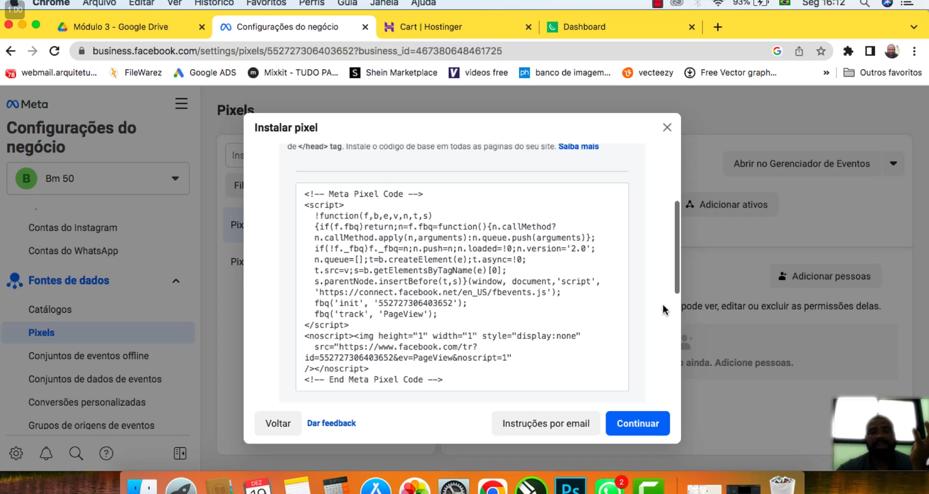Switch to the Dashboard tab
The image size is (929, 494).
(584, 27)
